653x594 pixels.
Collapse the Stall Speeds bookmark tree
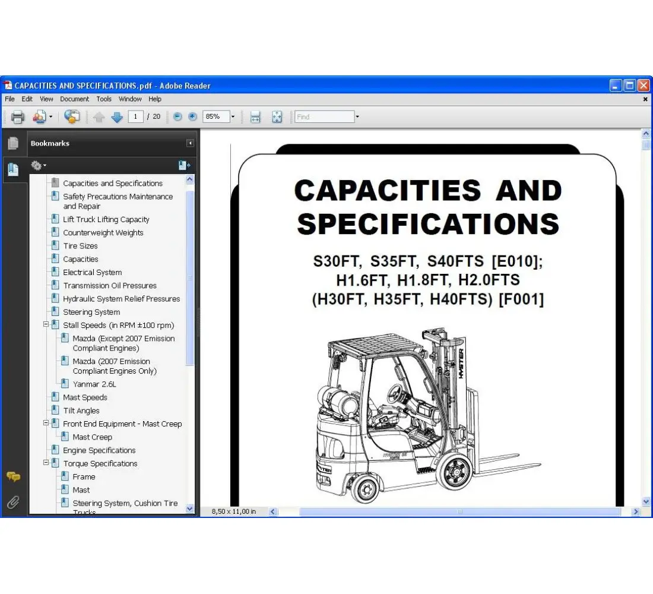point(46,325)
